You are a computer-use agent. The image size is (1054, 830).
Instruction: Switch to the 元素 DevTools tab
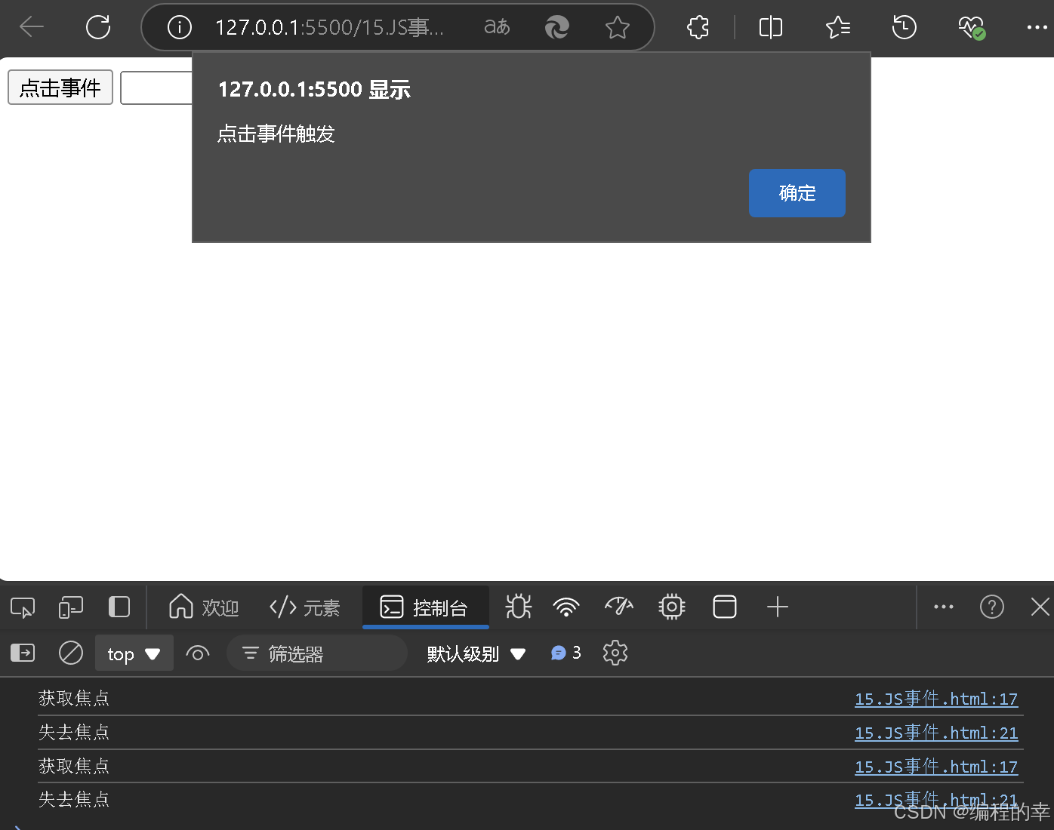pyautogui.click(x=305, y=607)
